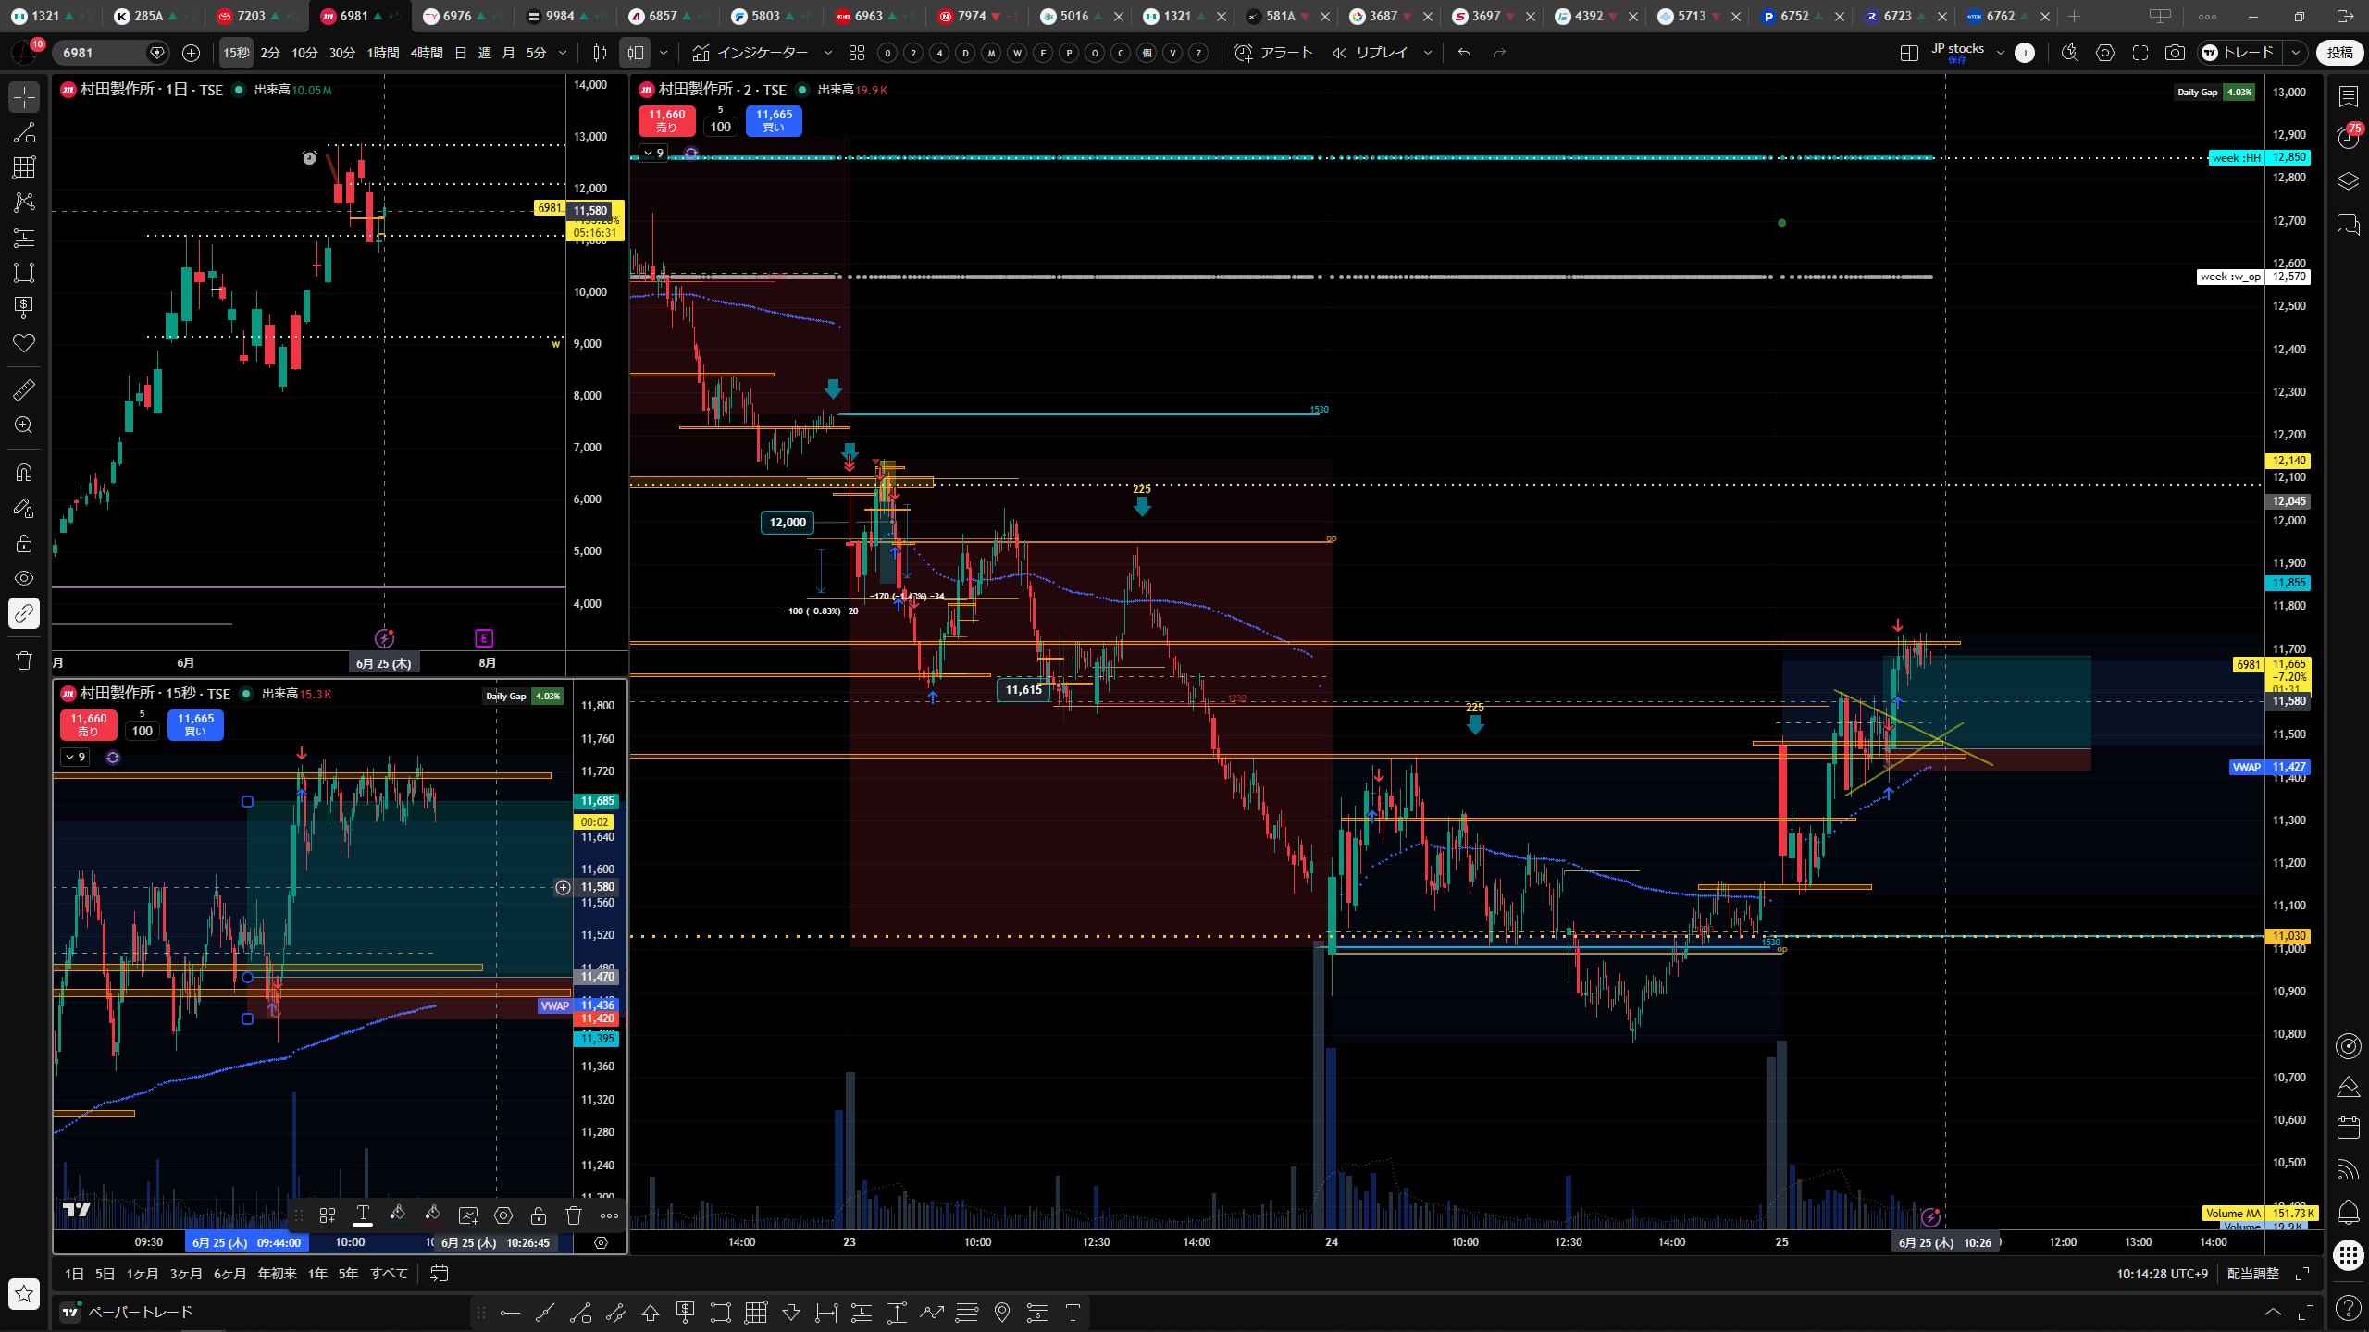The image size is (2369, 1332).
Task: Click the 投稿 publish button
Action: point(2340,53)
